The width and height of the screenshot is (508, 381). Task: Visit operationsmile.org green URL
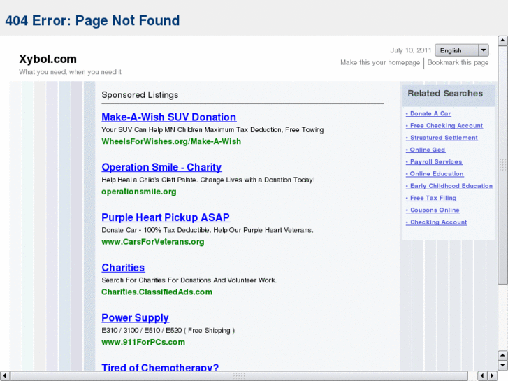pos(138,192)
